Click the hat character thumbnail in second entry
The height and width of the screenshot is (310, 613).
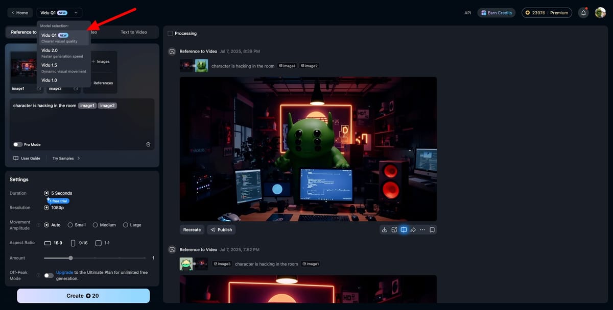[x=186, y=264]
